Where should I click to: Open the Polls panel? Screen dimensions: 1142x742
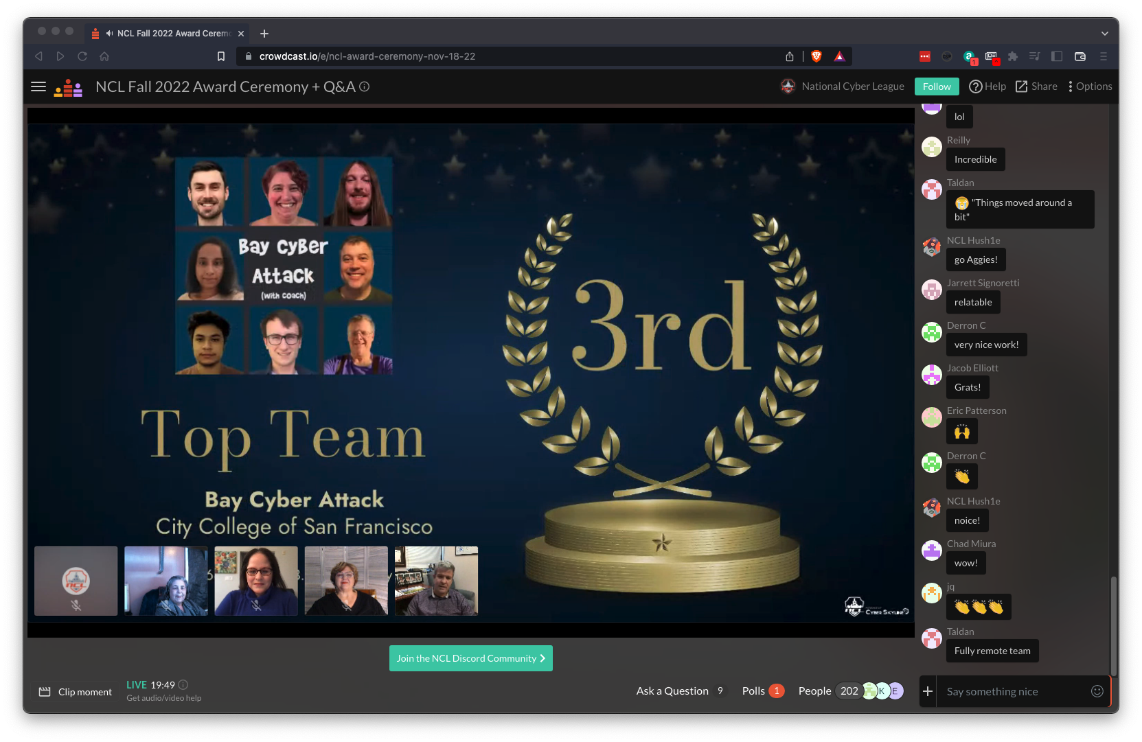coord(763,691)
